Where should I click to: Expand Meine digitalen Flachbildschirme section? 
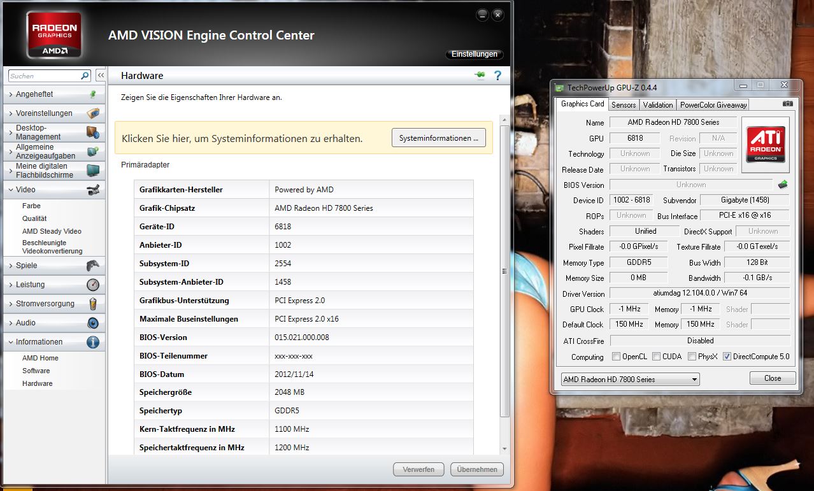[x=53, y=171]
